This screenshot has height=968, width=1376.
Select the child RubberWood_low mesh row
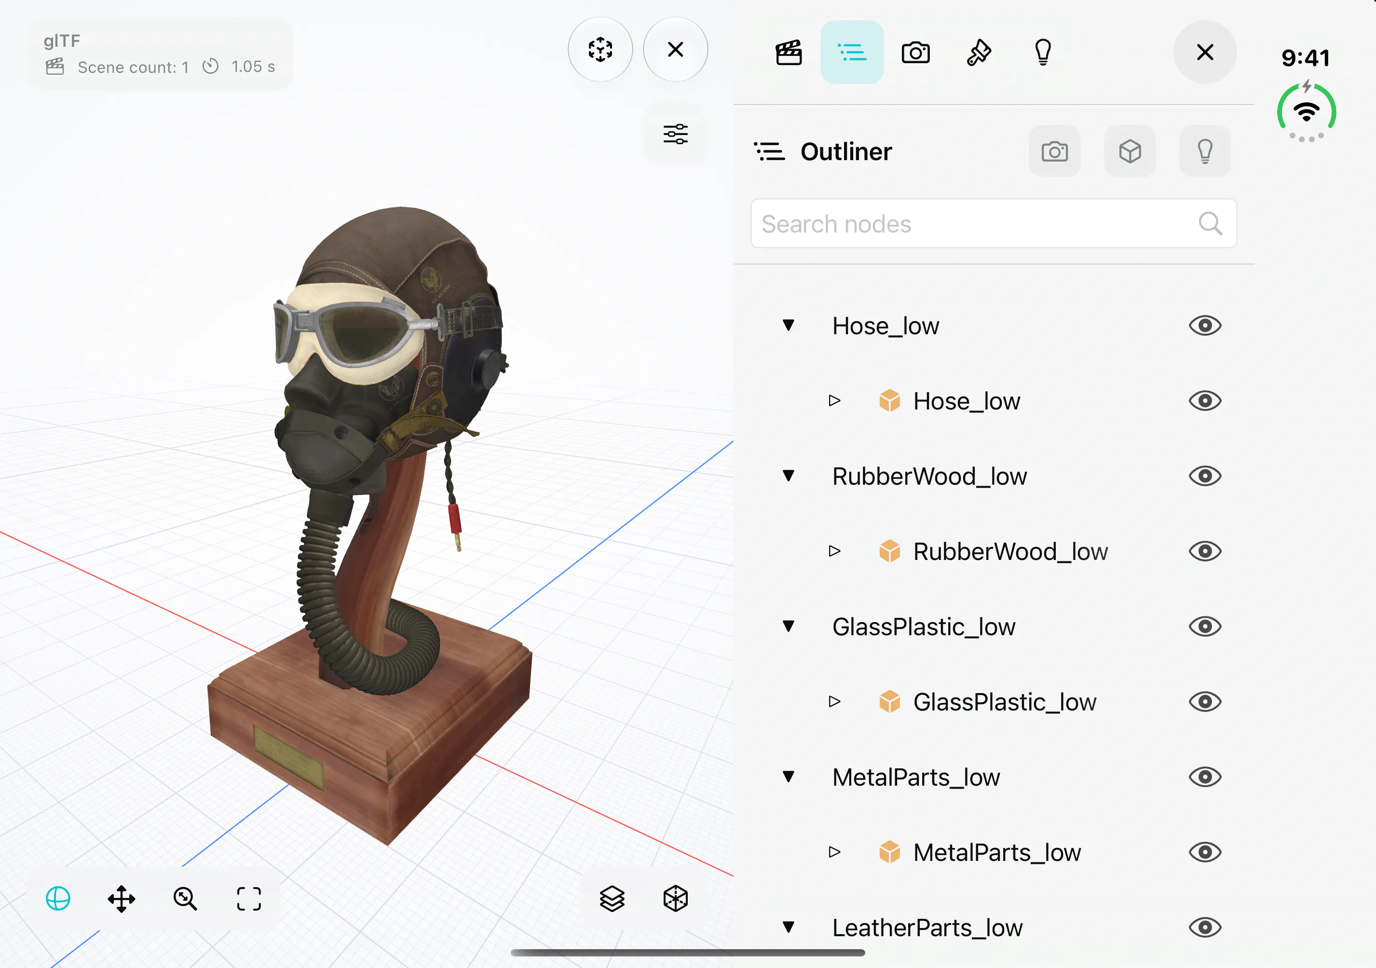(993, 551)
